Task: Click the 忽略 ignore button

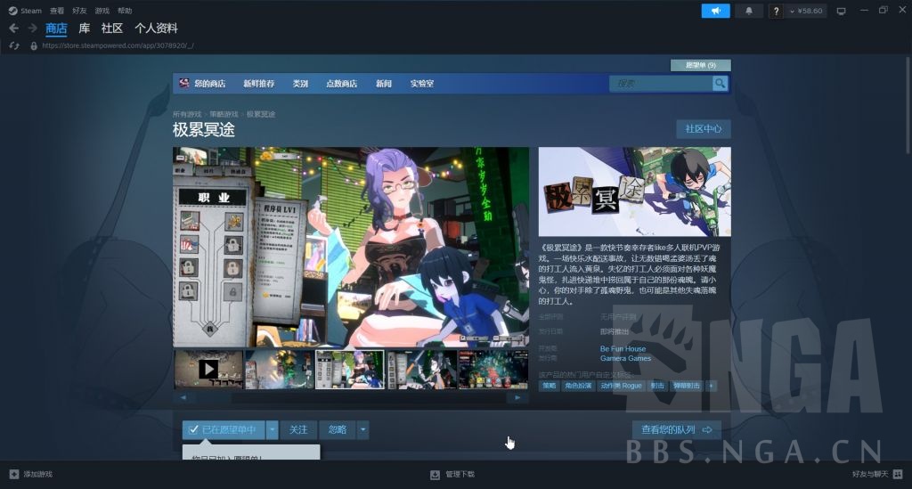Action: click(x=338, y=429)
